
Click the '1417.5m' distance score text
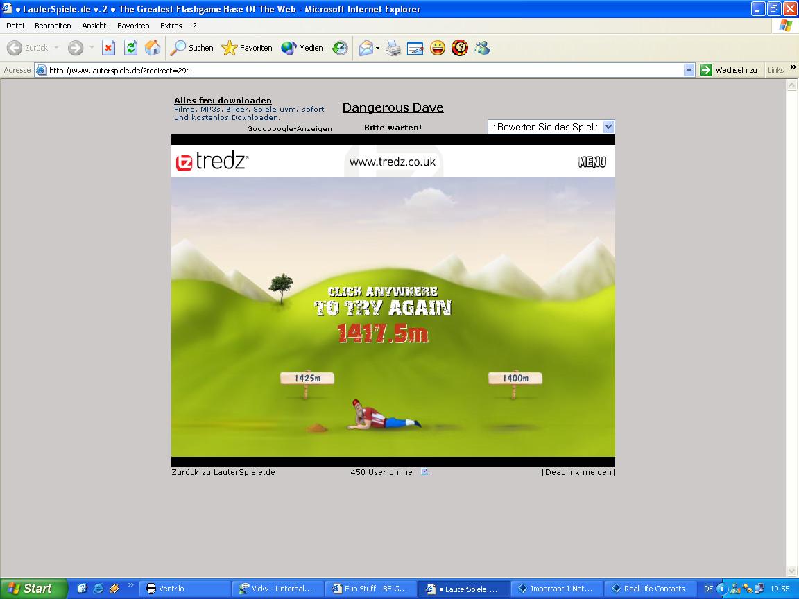(x=383, y=333)
